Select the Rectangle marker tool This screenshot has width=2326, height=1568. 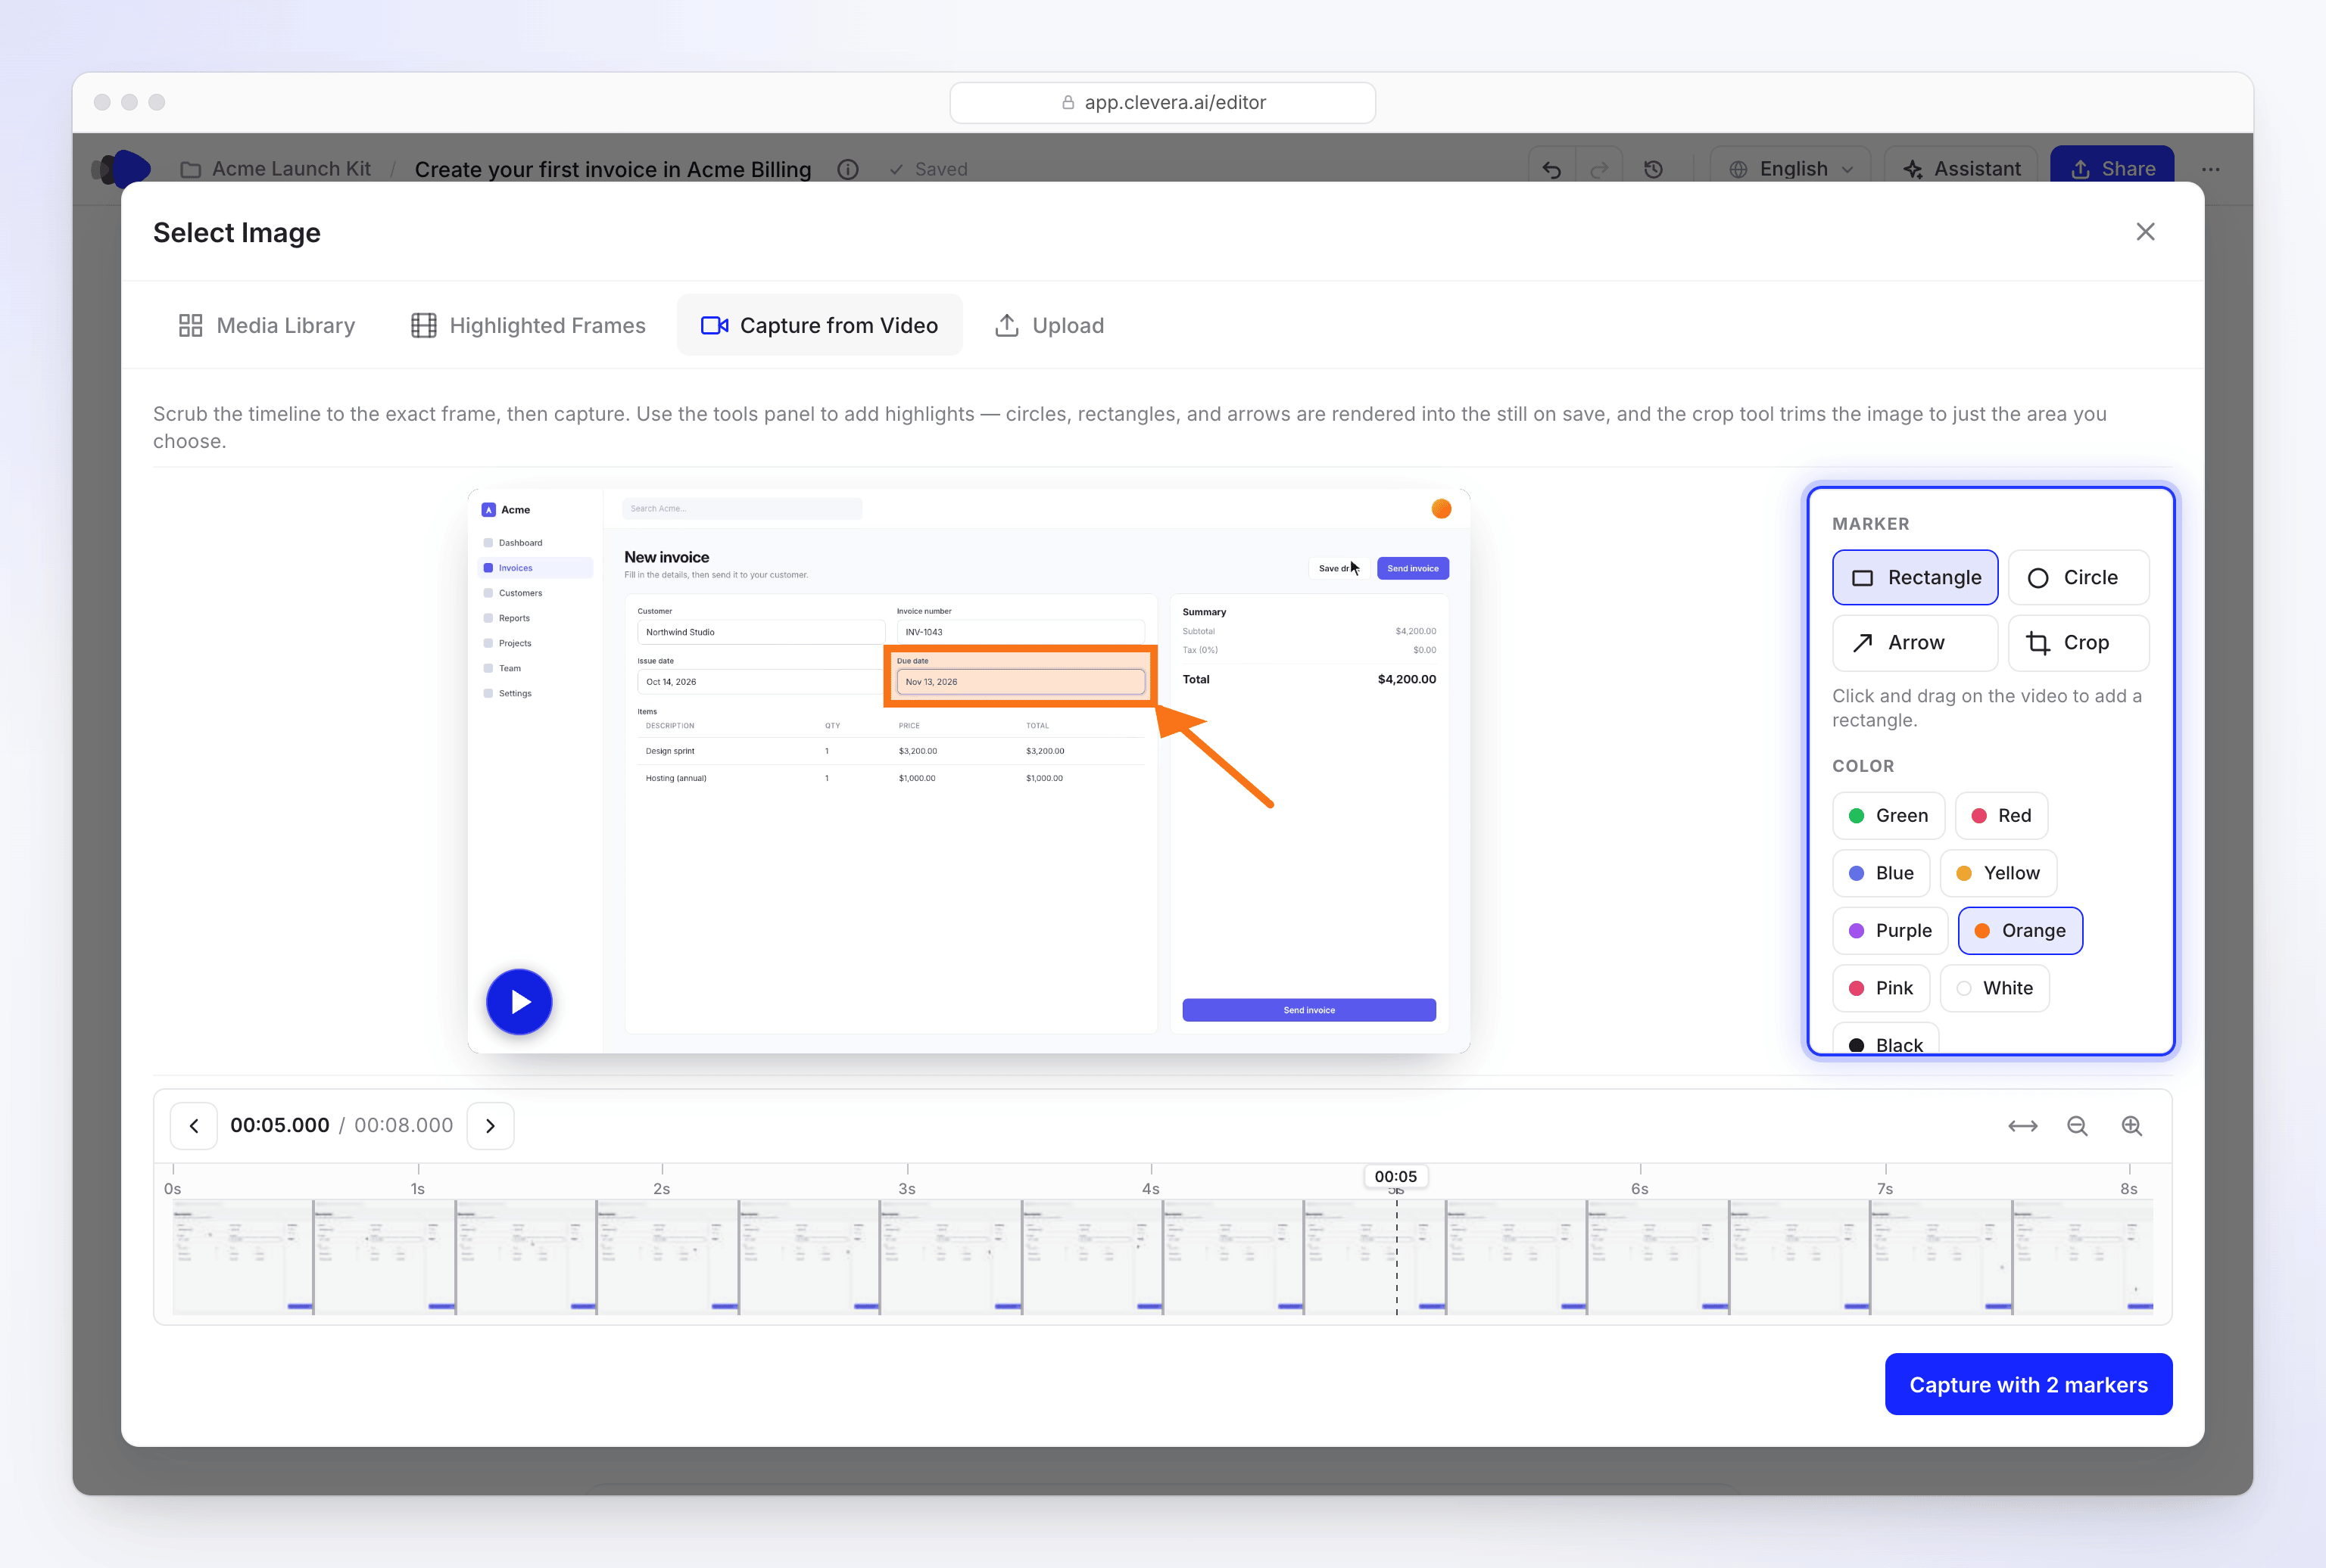point(1914,577)
